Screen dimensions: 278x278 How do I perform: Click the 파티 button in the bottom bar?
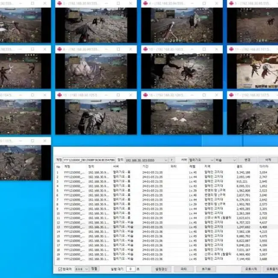(183, 269)
